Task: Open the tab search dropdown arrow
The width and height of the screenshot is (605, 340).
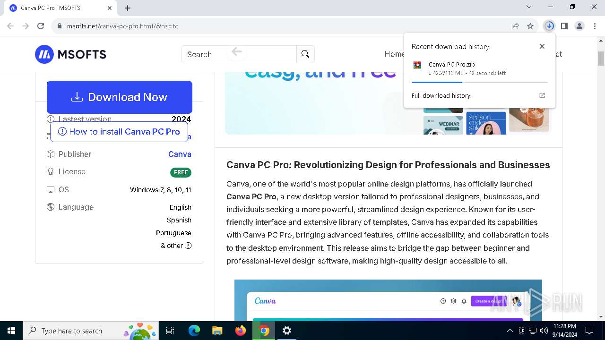Action: point(529,7)
